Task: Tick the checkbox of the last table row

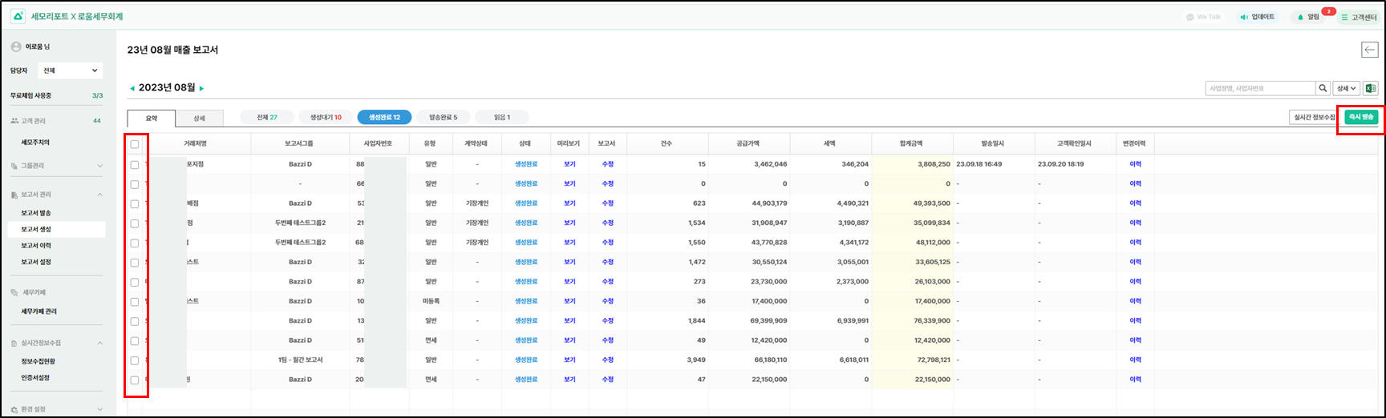Action: point(135,380)
